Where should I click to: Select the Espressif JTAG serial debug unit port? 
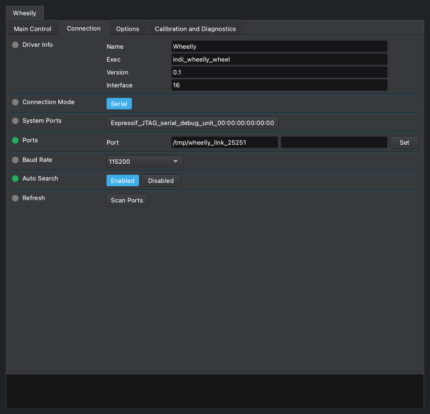[192, 123]
